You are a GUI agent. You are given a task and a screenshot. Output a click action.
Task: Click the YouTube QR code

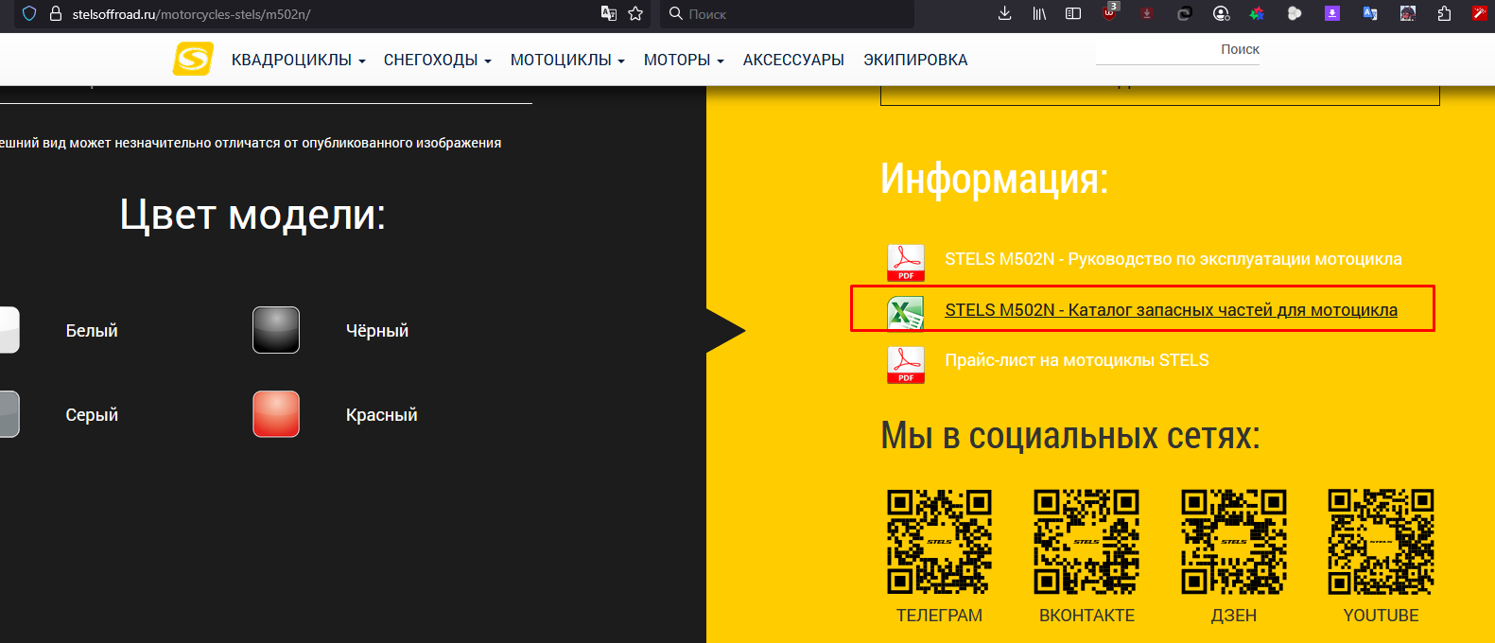coord(1381,542)
